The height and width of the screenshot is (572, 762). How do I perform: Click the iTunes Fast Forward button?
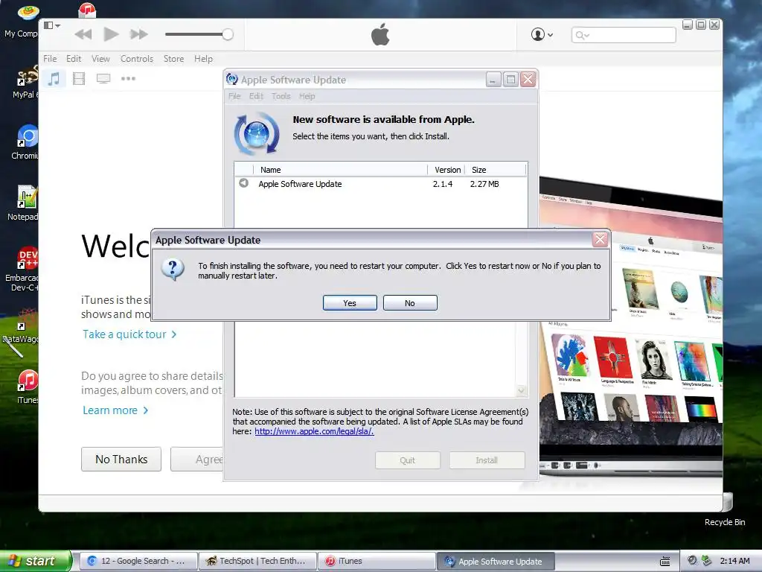pyautogui.click(x=139, y=34)
